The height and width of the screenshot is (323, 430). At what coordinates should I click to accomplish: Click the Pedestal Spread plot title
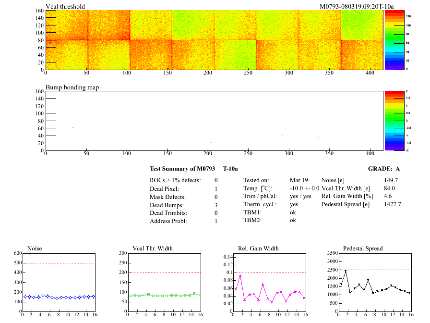coord(363,248)
